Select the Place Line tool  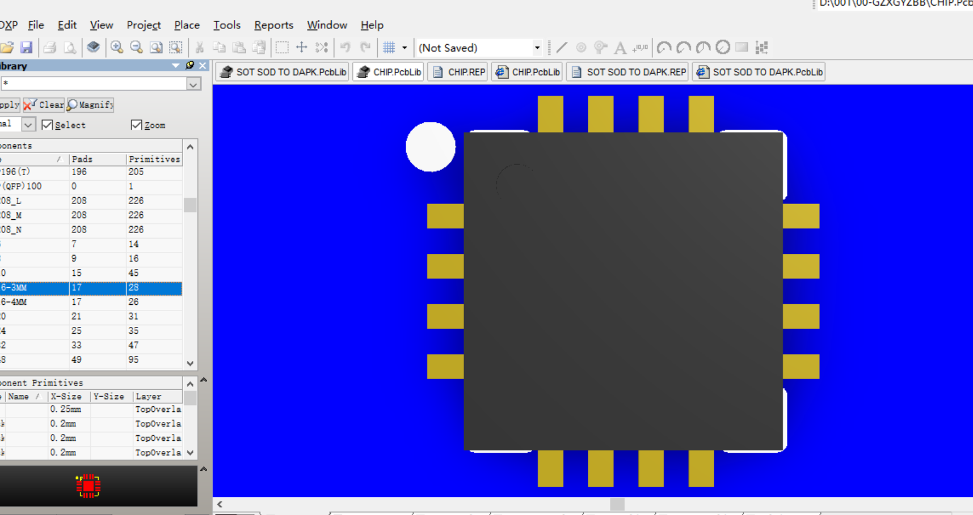tap(562, 48)
